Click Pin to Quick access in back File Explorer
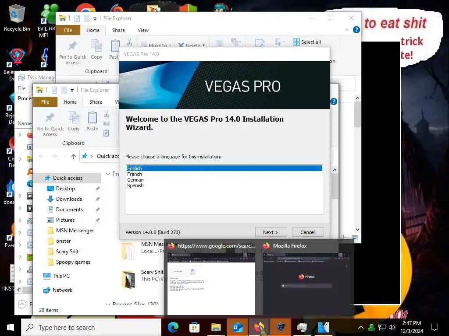The width and height of the screenshot is (449, 336). coord(72,53)
